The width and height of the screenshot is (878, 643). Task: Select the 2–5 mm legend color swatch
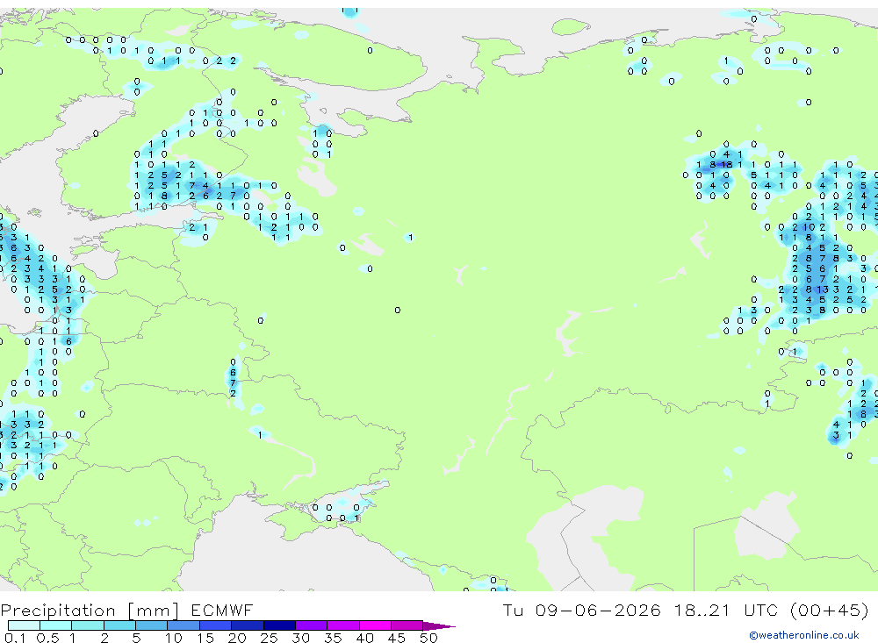119,625
